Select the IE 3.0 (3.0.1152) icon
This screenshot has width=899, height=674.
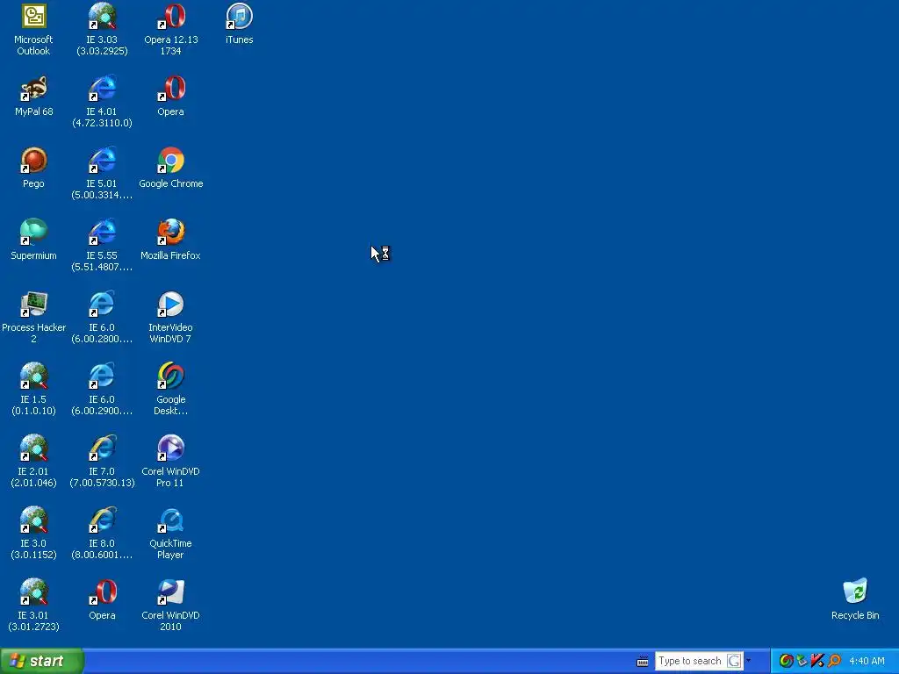click(x=33, y=520)
